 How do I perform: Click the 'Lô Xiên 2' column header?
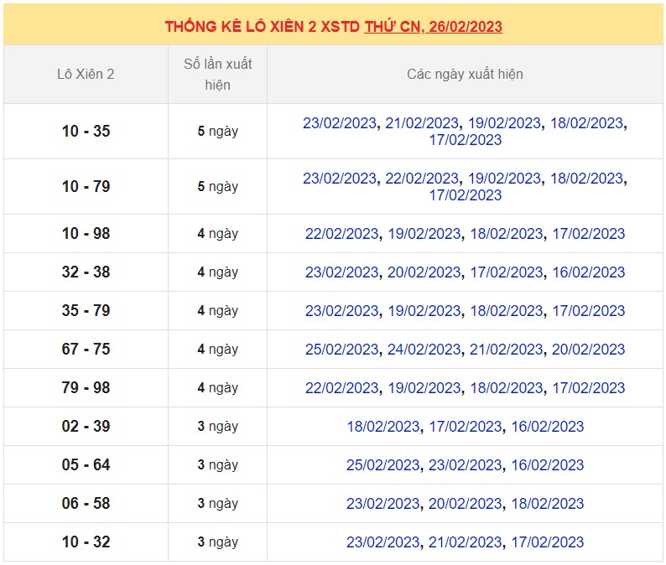coord(86,74)
